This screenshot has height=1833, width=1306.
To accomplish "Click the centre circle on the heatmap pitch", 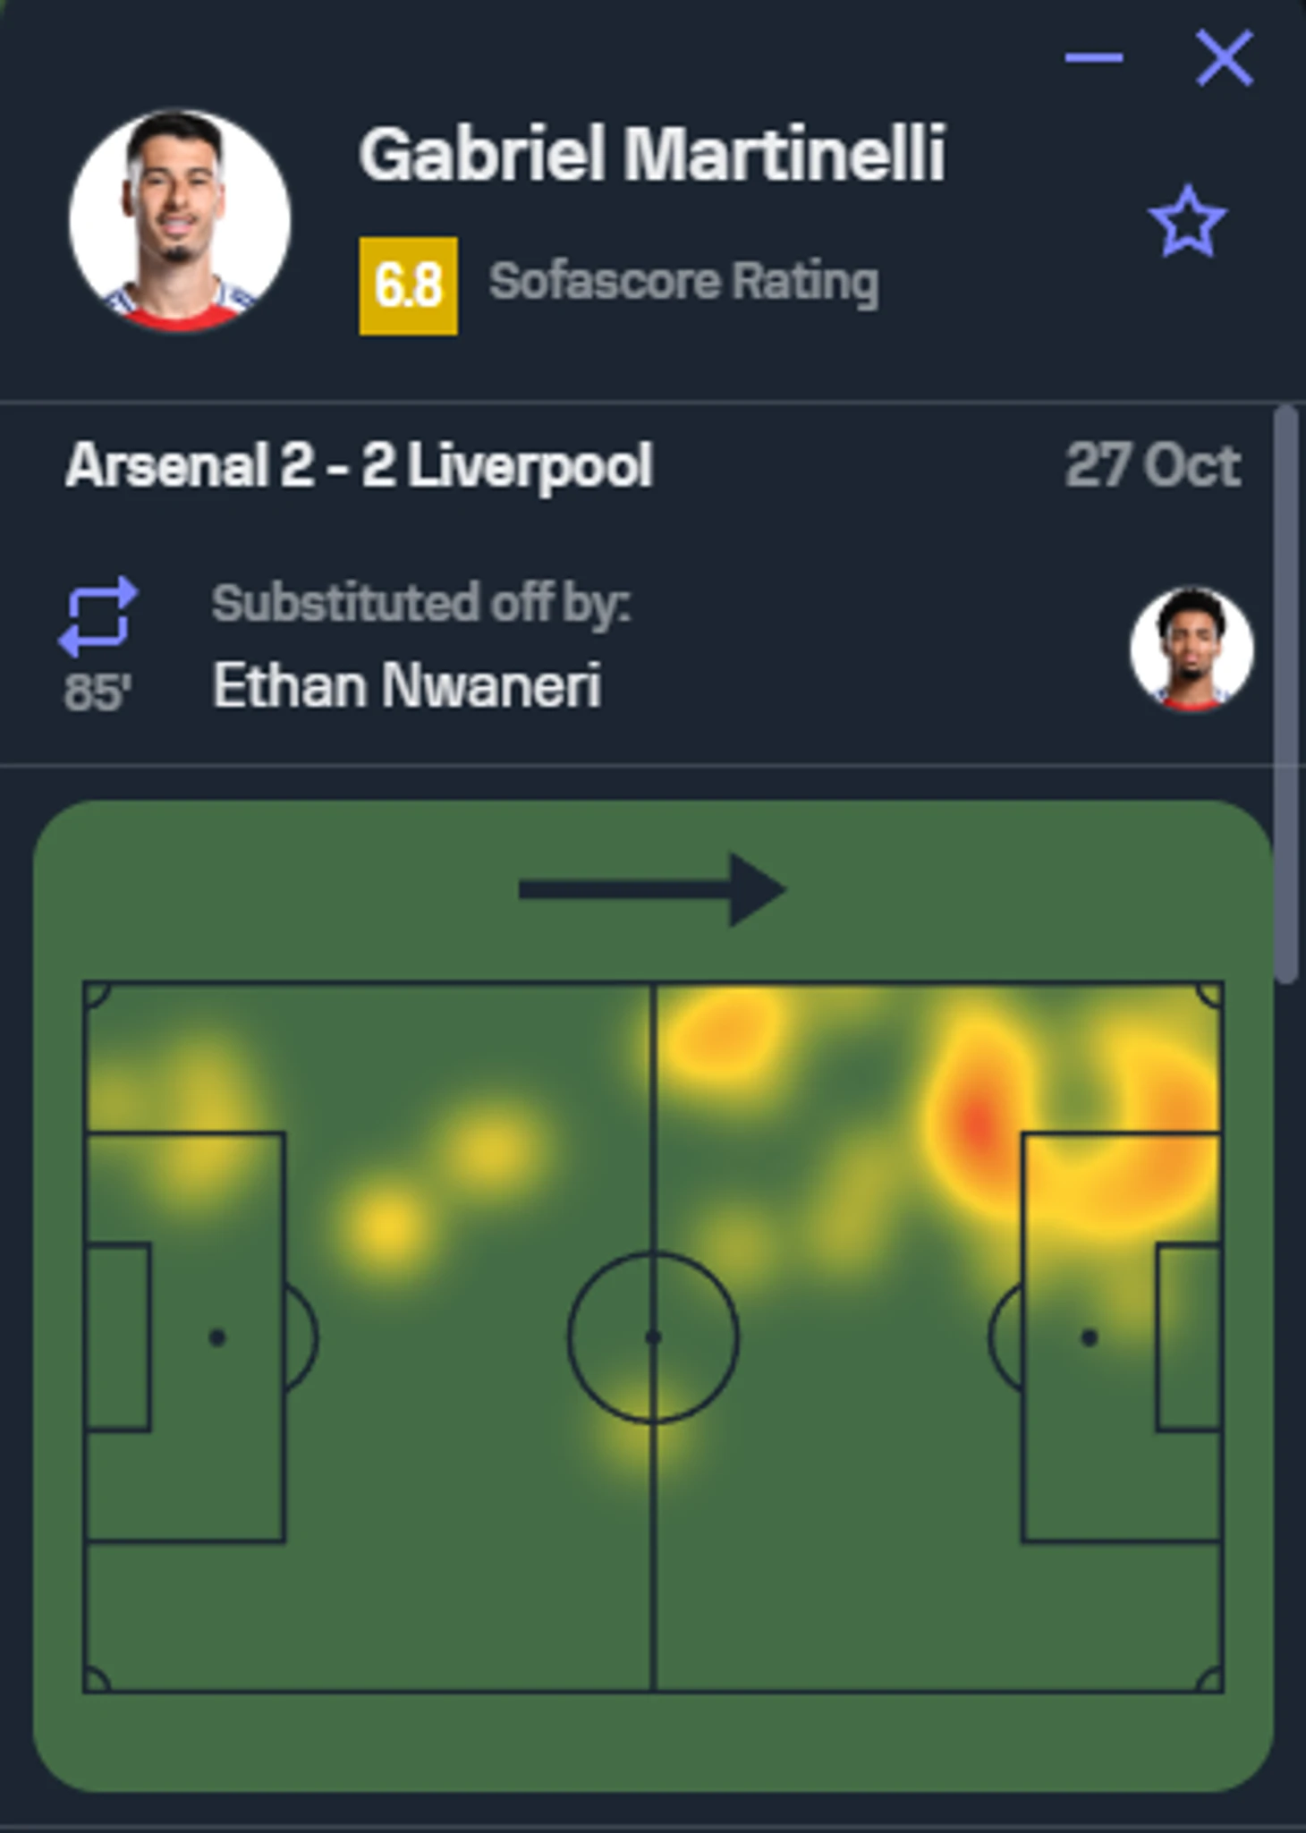I will point(653,1337).
